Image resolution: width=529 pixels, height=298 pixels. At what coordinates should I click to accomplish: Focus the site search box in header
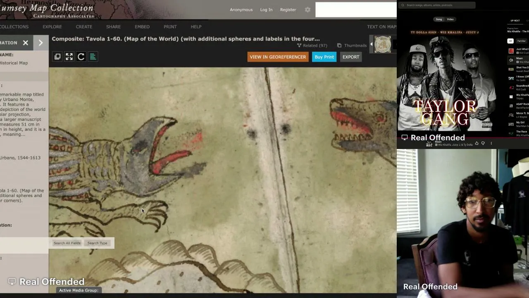click(x=356, y=10)
